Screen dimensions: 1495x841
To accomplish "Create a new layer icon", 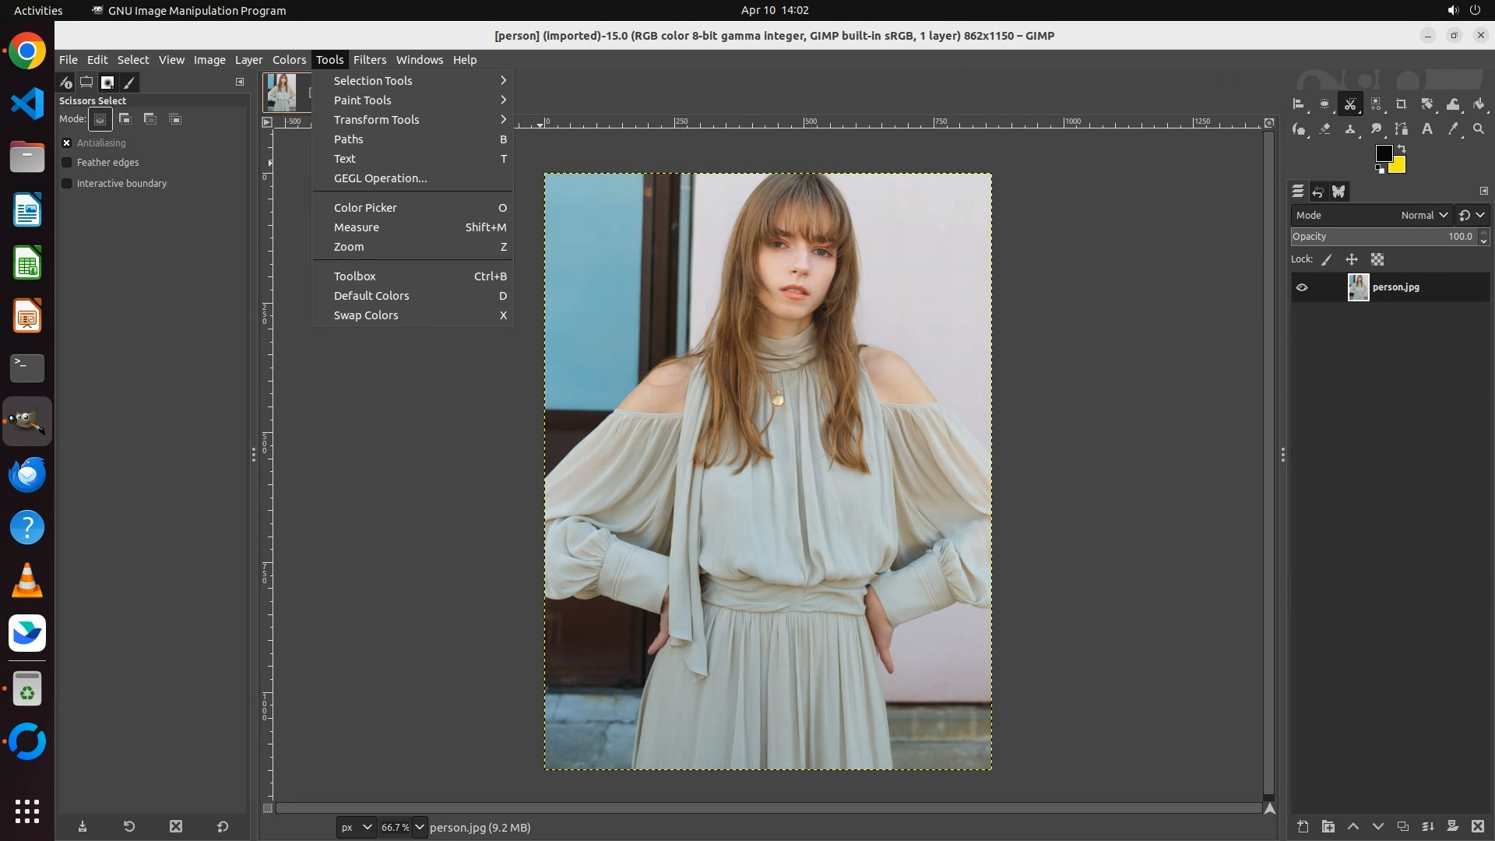I will point(1303,826).
